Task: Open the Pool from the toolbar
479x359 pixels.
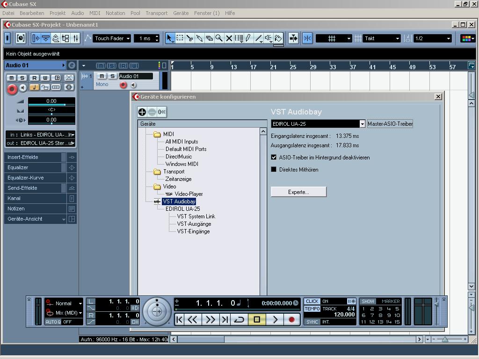Action: pos(65,38)
